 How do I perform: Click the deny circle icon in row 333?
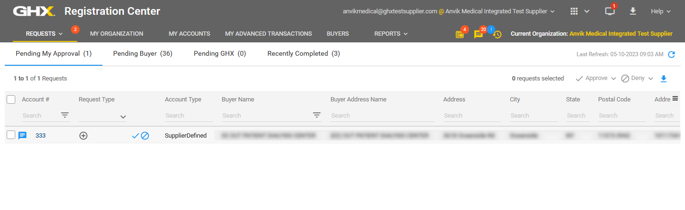point(145,136)
